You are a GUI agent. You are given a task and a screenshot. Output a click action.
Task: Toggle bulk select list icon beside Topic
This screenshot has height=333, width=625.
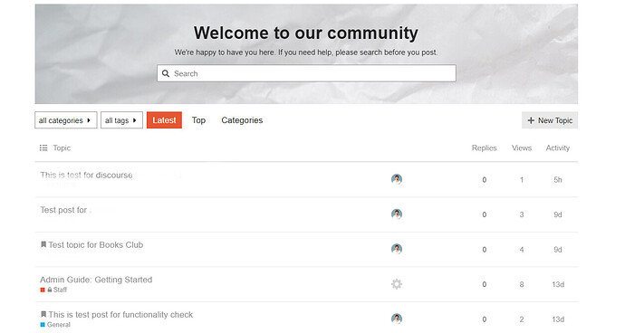[43, 147]
